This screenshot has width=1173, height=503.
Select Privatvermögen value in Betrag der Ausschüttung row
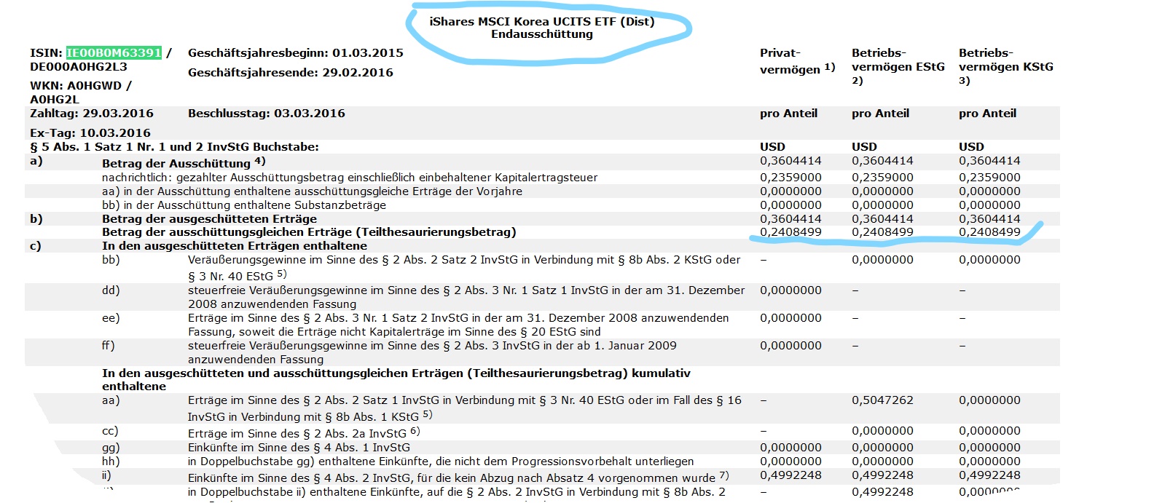[x=790, y=161]
